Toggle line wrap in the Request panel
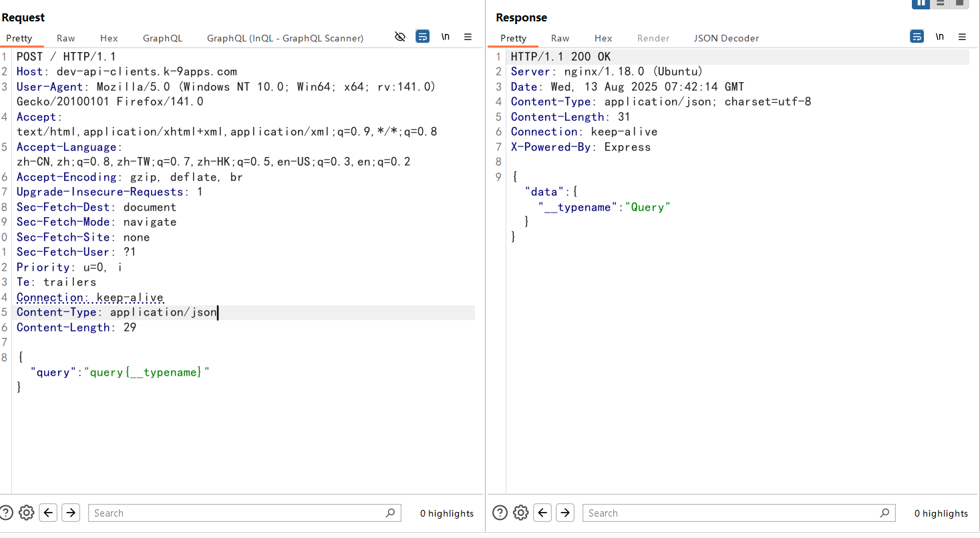The height and width of the screenshot is (538, 980). 423,37
